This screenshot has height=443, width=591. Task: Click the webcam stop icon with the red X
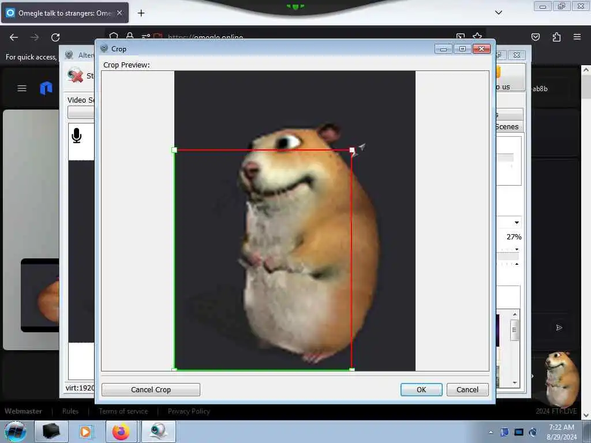point(76,76)
